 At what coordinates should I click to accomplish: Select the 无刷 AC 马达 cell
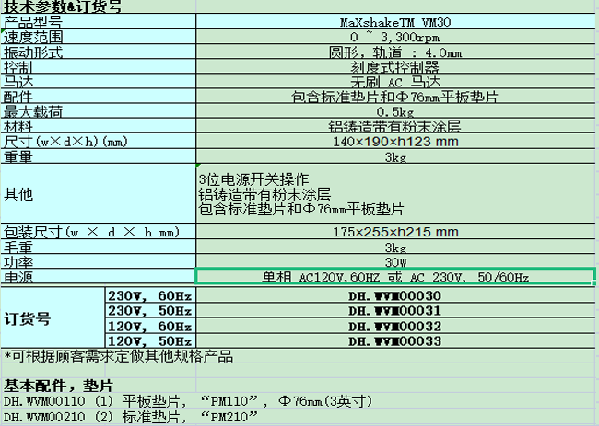pos(395,81)
